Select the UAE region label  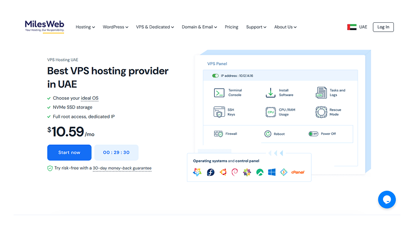[x=363, y=27]
